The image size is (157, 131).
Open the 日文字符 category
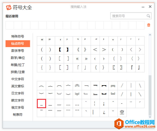18,93
